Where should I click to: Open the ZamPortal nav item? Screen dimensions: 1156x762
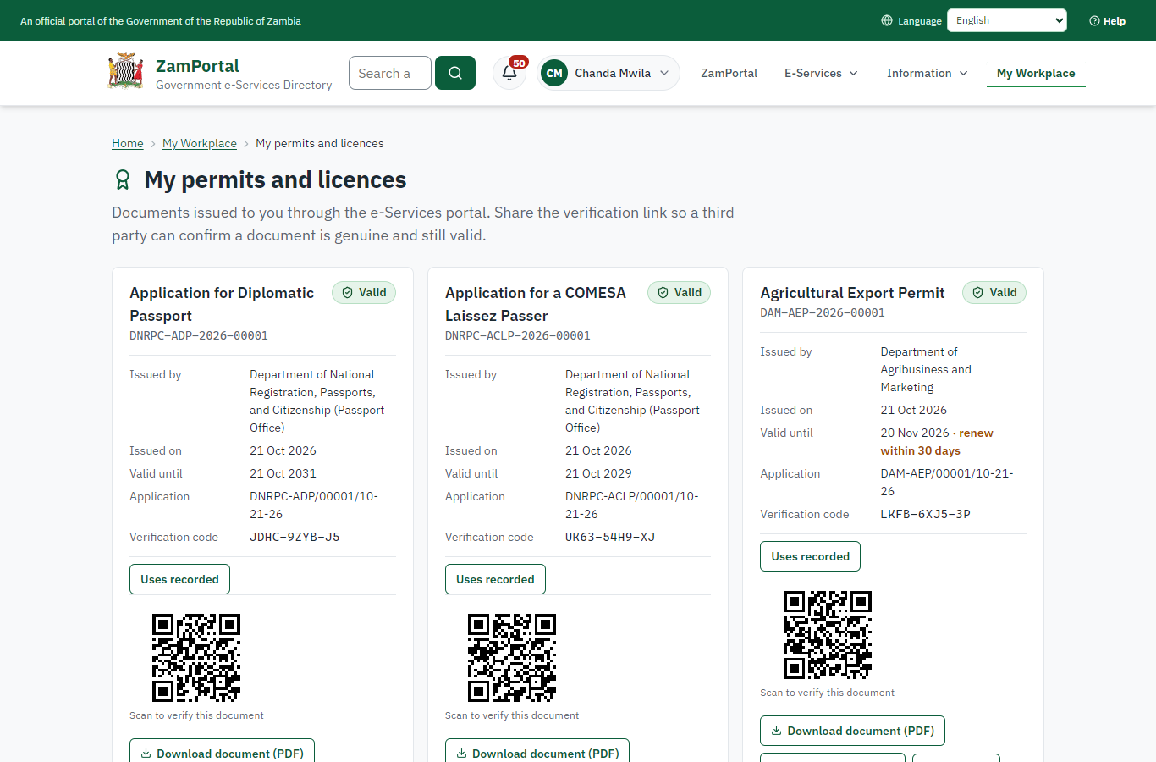pyautogui.click(x=729, y=73)
